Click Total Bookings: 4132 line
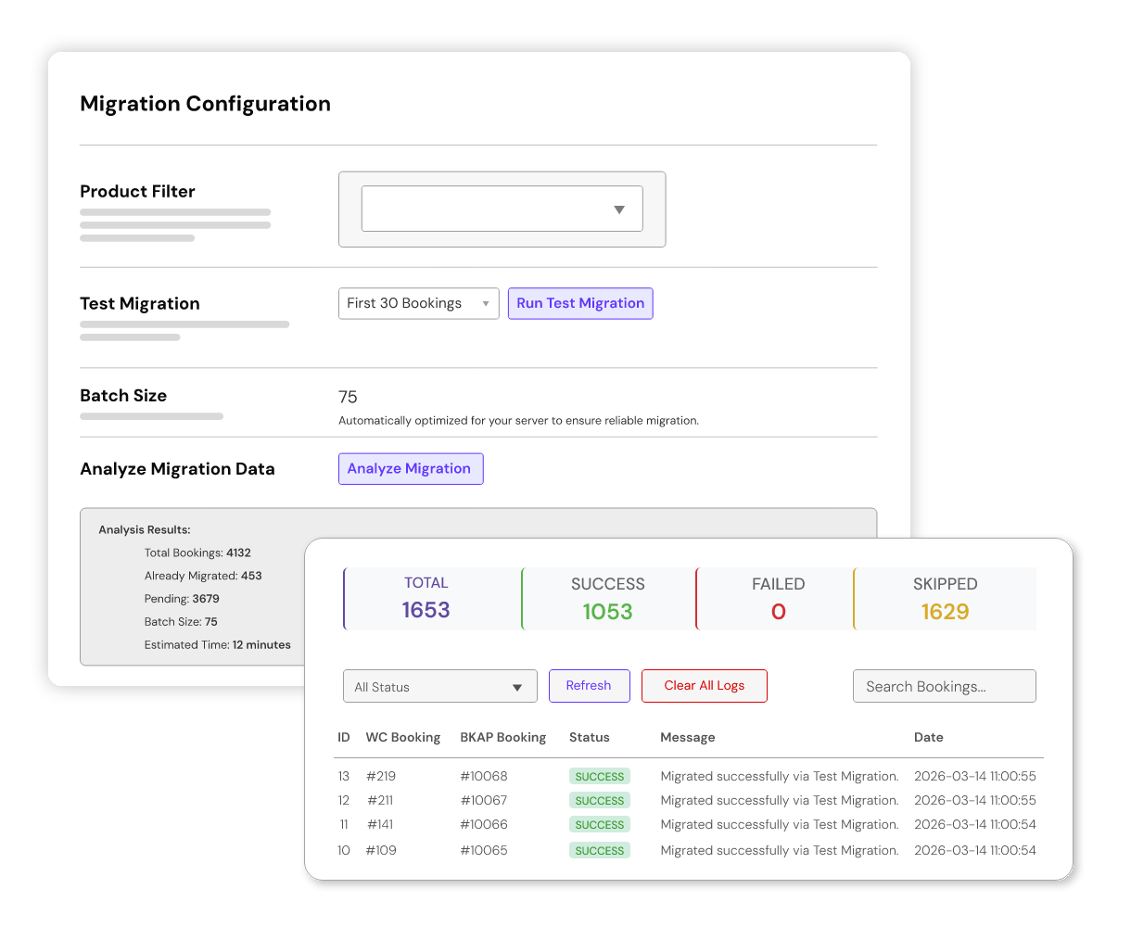This screenshot has width=1131, height=927. tap(197, 552)
